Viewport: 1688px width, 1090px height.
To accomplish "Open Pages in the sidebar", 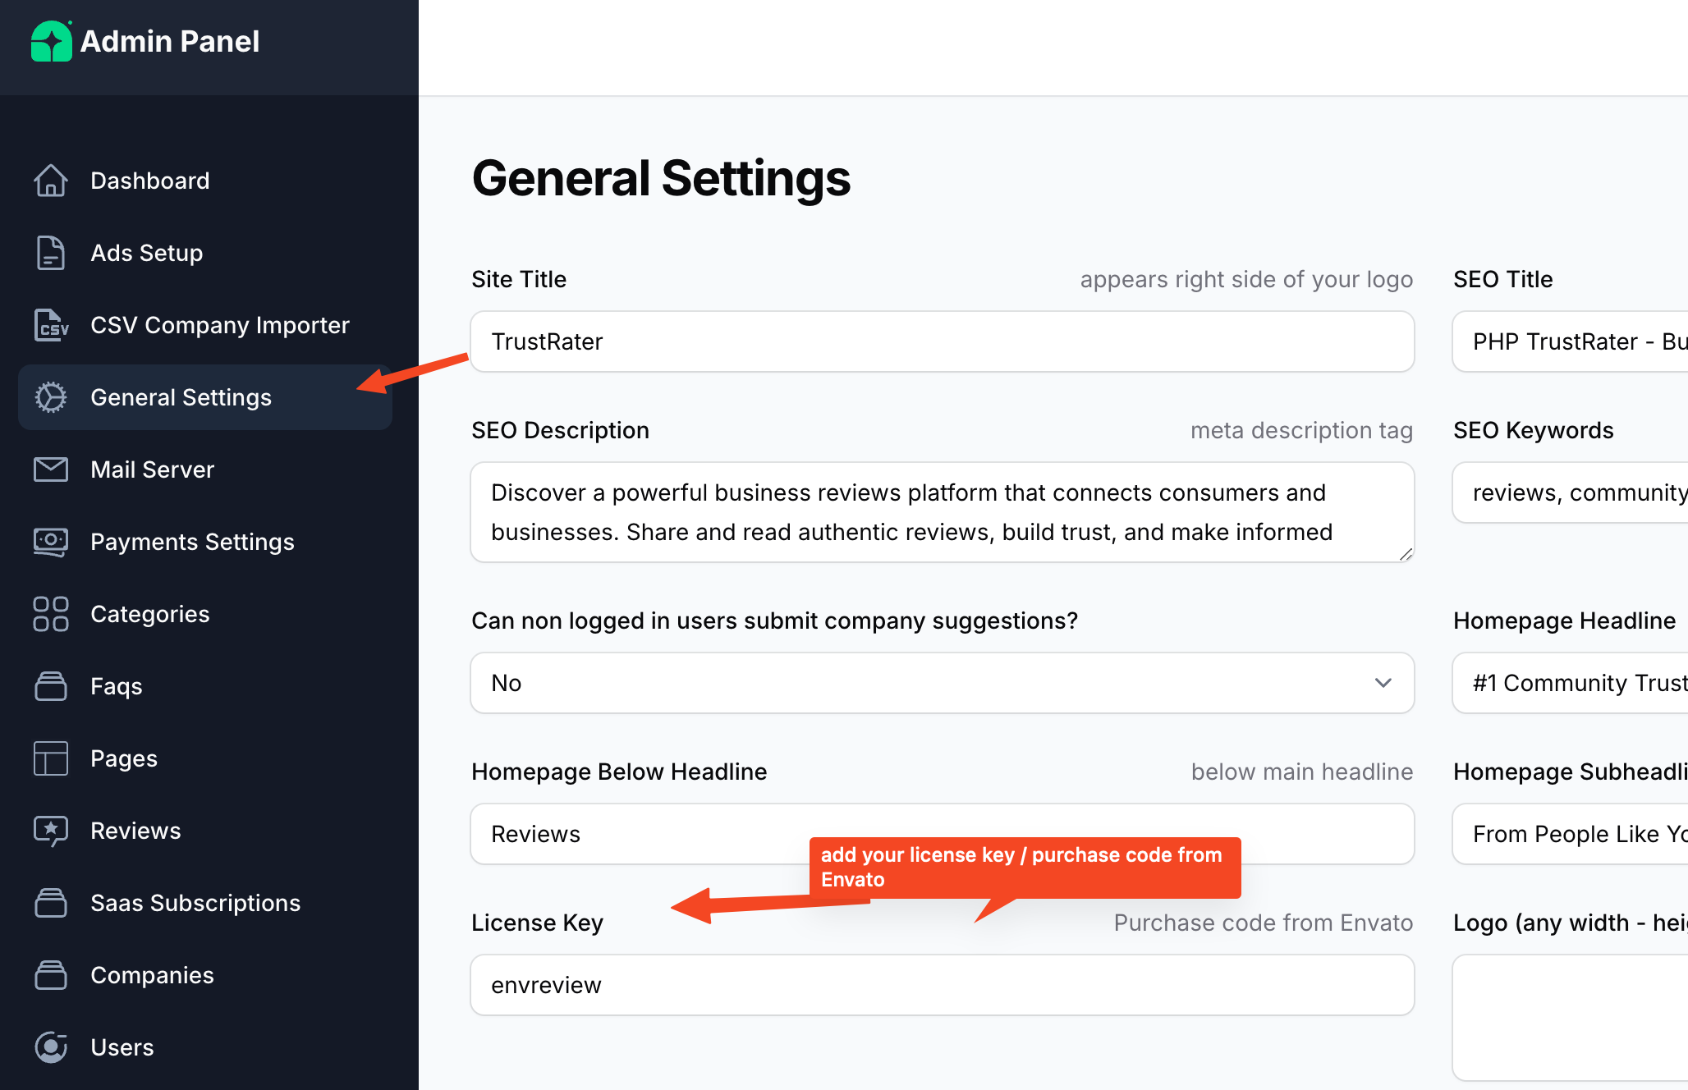I will pyautogui.click(x=124, y=758).
